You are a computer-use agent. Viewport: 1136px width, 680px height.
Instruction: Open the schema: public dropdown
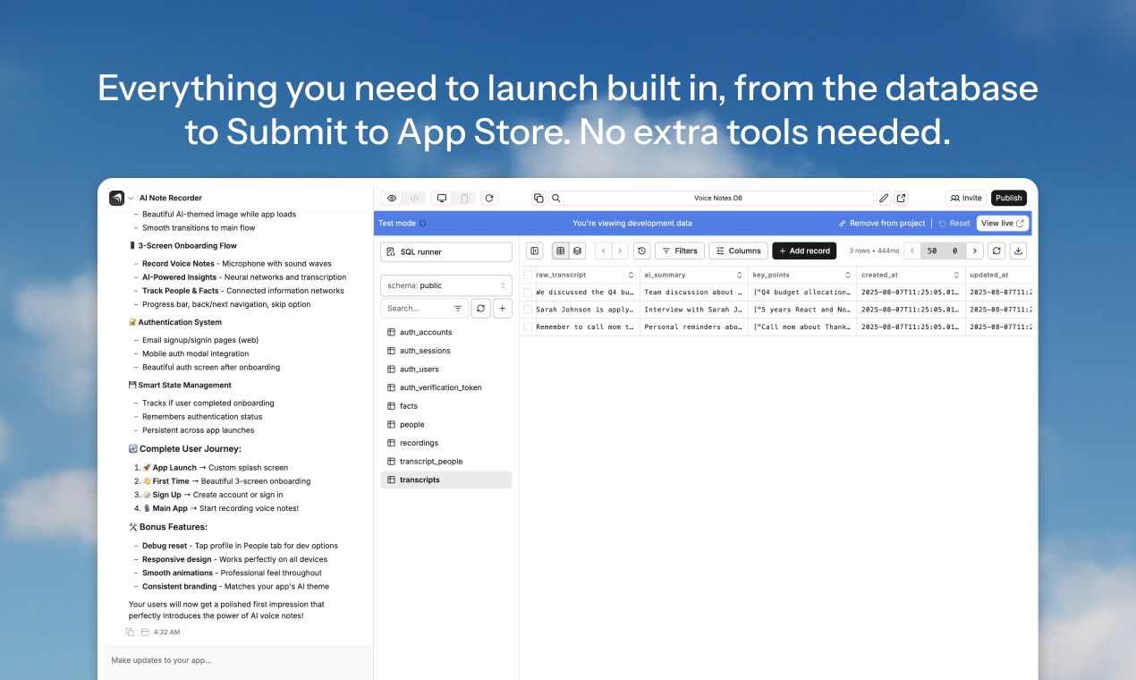(x=446, y=285)
